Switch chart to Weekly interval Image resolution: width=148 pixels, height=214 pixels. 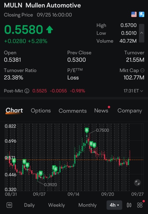pos(57,205)
